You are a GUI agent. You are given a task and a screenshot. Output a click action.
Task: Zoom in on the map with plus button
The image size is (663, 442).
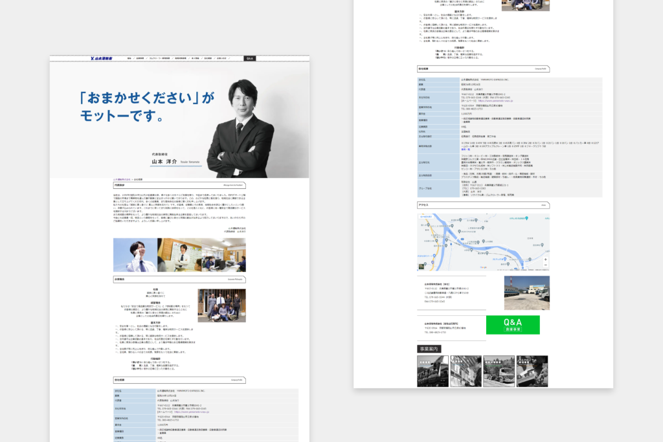coord(545,259)
